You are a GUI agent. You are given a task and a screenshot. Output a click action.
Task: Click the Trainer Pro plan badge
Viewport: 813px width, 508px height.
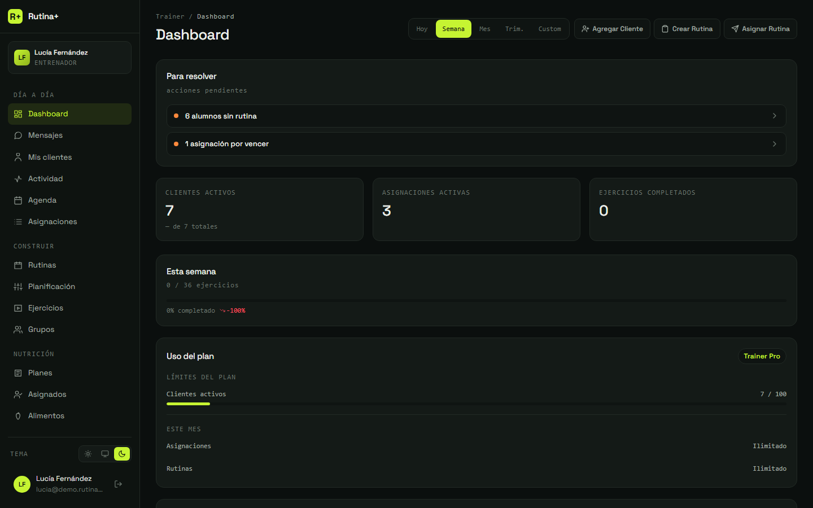click(x=762, y=356)
